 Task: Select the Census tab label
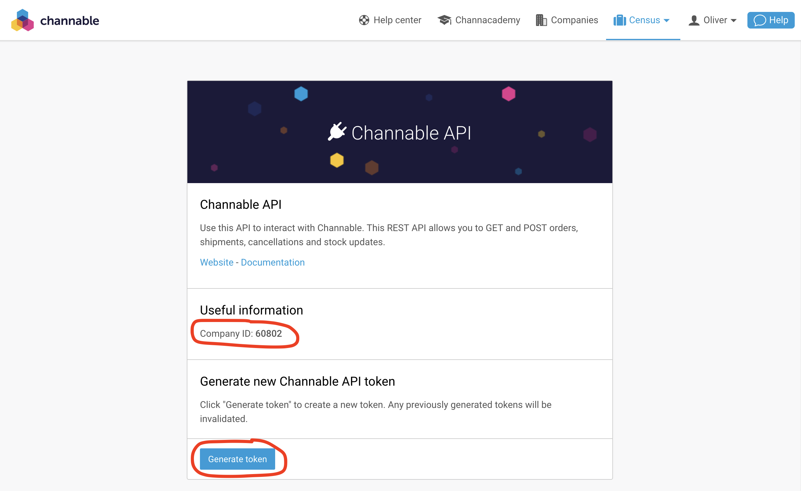point(644,20)
